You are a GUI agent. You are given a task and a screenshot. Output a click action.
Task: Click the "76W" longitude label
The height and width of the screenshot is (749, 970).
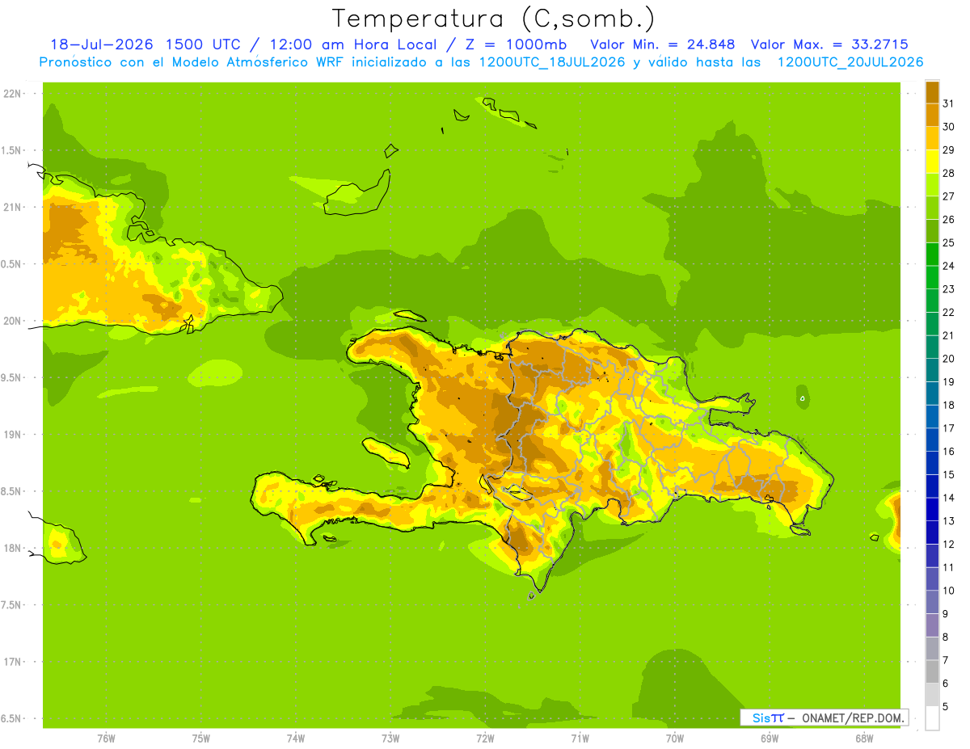pos(106,738)
